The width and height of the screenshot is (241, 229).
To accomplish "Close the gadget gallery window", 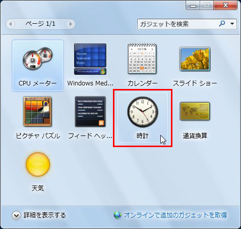I will tap(225, 6).
